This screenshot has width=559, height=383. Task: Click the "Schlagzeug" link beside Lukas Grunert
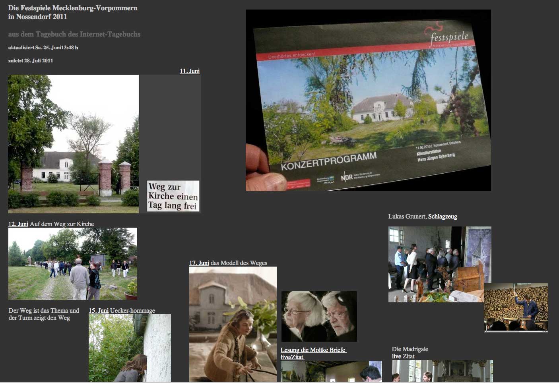point(442,217)
